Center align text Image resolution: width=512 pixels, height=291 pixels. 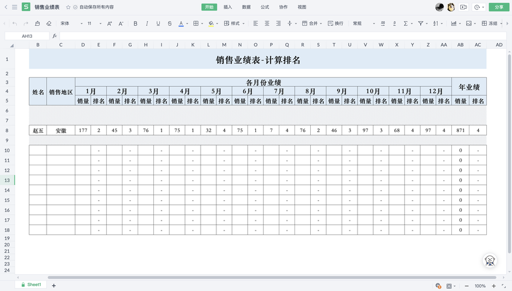pyautogui.click(x=267, y=23)
